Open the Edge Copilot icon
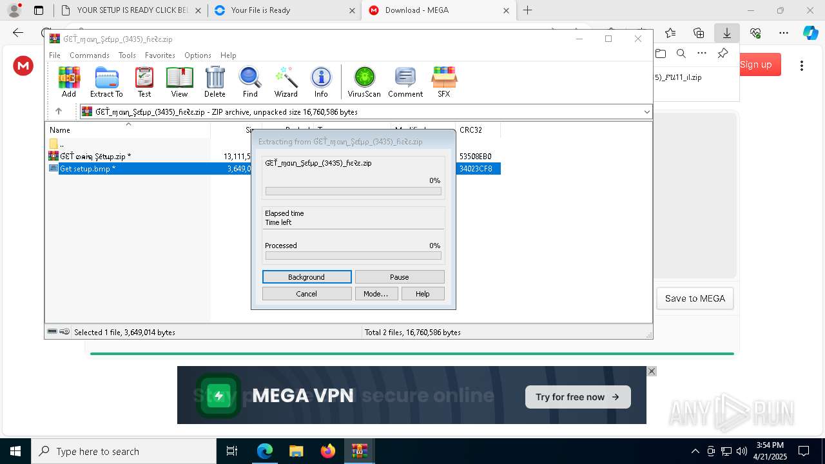Viewport: 825px width, 464px height. 810,33
